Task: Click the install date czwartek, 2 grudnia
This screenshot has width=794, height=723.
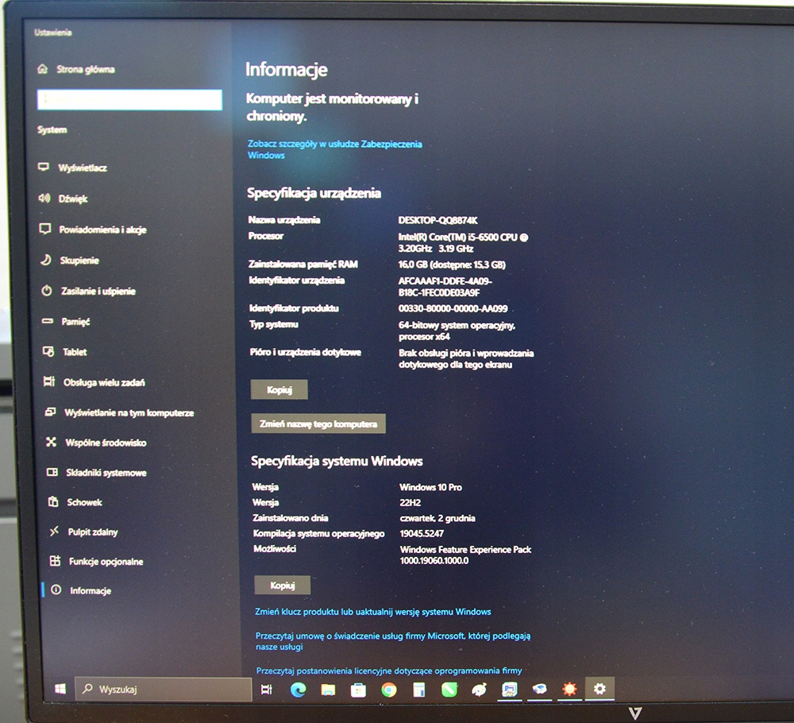Action: coord(437,518)
